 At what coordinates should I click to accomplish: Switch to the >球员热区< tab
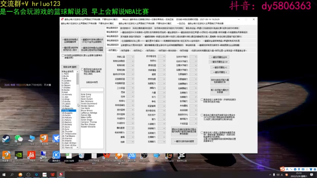(x=137, y=51)
